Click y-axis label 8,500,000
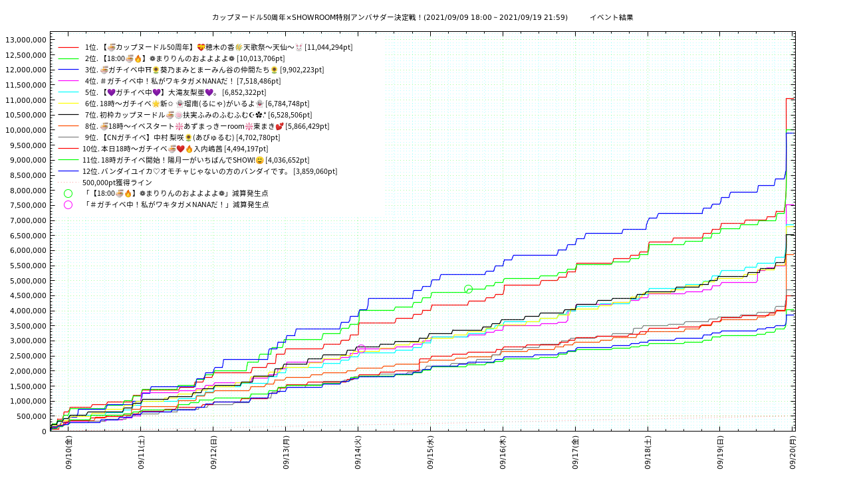The image size is (851, 478). [x=29, y=175]
